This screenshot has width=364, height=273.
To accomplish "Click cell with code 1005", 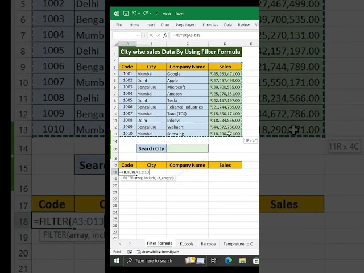I will 127,100.
